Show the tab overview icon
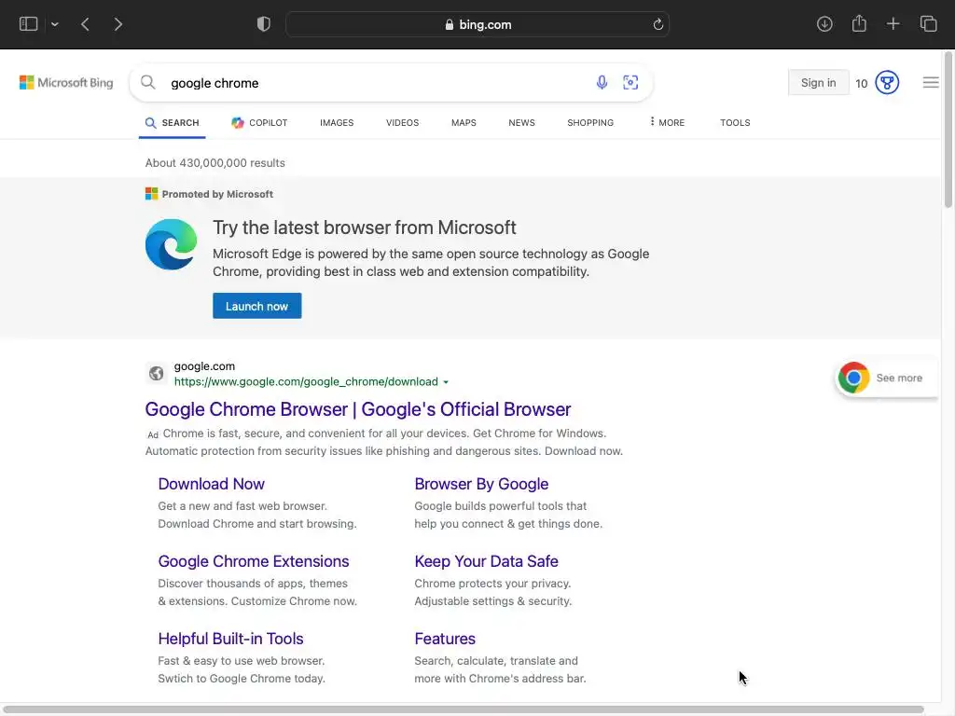Viewport: 955px width, 716px height. (928, 23)
